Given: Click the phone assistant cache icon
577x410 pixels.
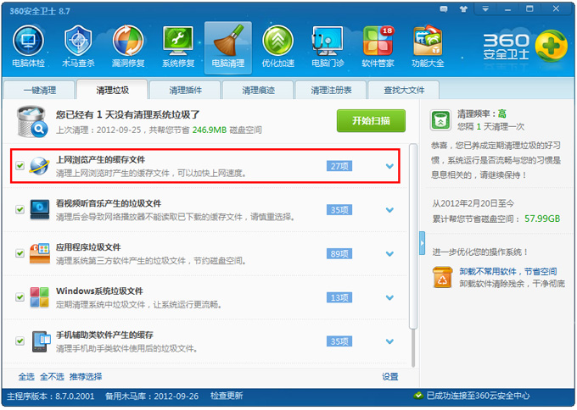Looking at the screenshot, I should tap(41, 341).
